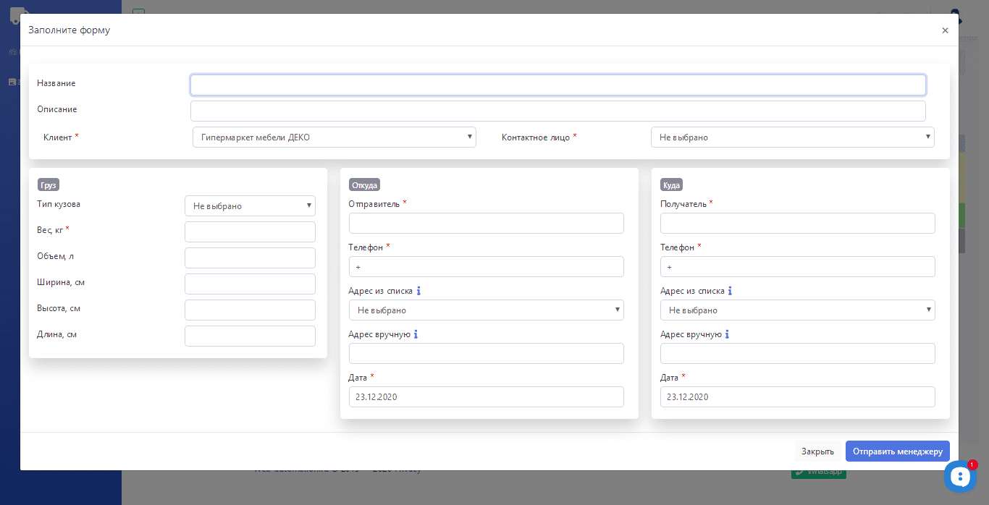Click the sender's Дата field

(x=486, y=396)
